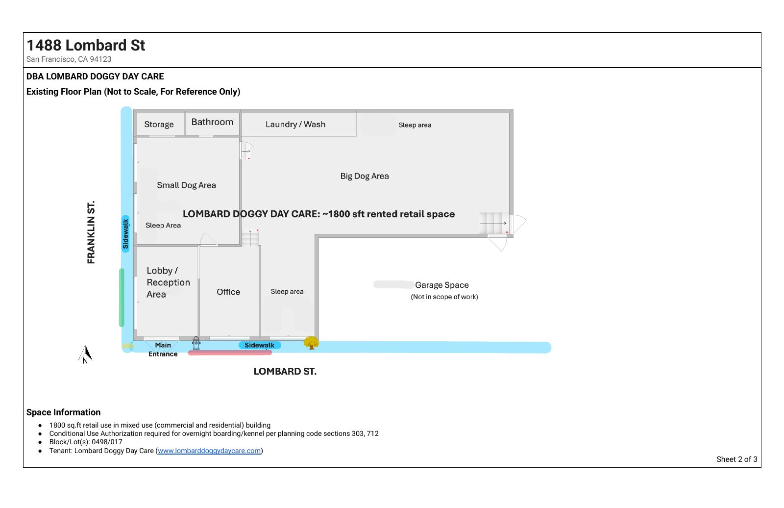784x508 pixels.
Task: Click the Garage Space label
Action: (x=442, y=285)
